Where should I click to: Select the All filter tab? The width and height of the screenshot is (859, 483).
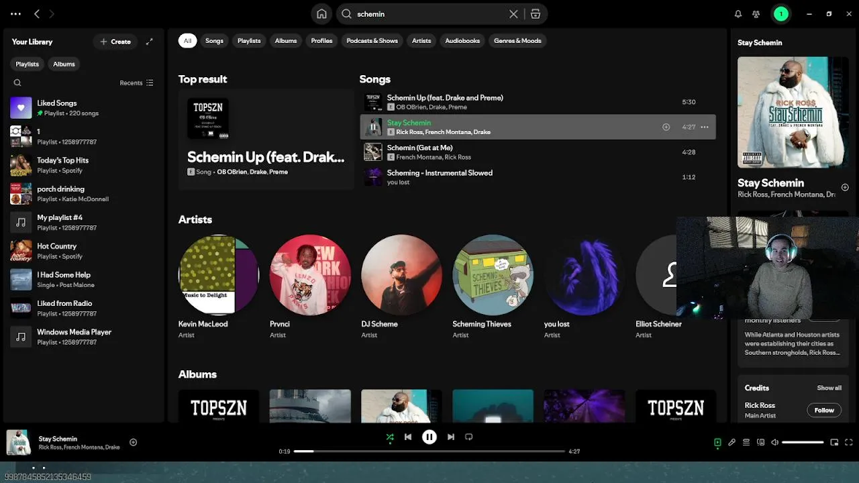[187, 41]
